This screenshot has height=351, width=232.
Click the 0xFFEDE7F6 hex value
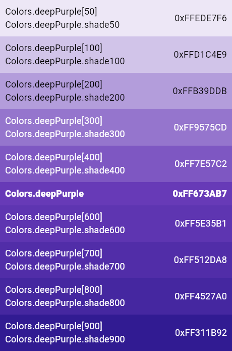[x=201, y=18]
